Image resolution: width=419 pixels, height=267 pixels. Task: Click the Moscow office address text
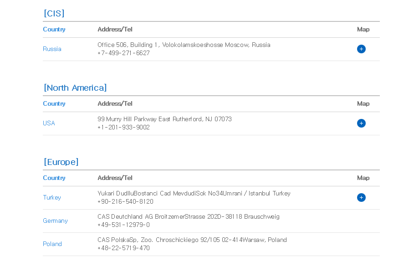(x=184, y=45)
